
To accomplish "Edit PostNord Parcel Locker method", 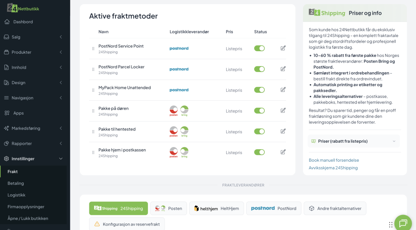I will point(283,69).
